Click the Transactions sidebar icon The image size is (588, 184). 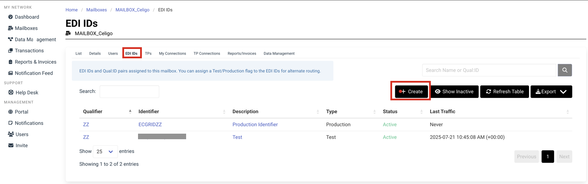(10, 50)
